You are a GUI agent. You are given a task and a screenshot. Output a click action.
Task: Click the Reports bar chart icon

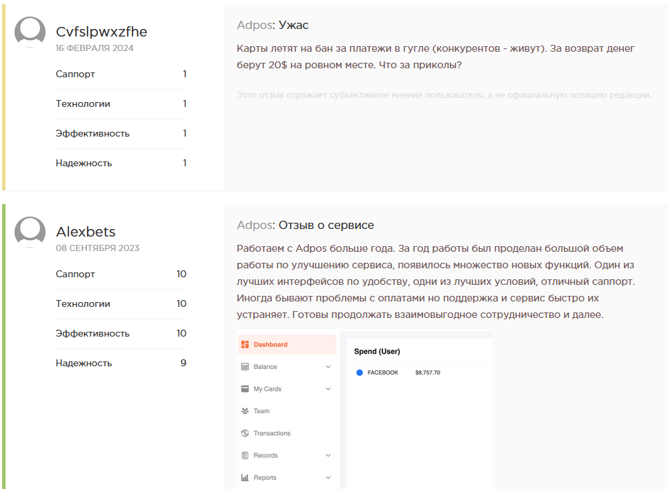coord(245,477)
